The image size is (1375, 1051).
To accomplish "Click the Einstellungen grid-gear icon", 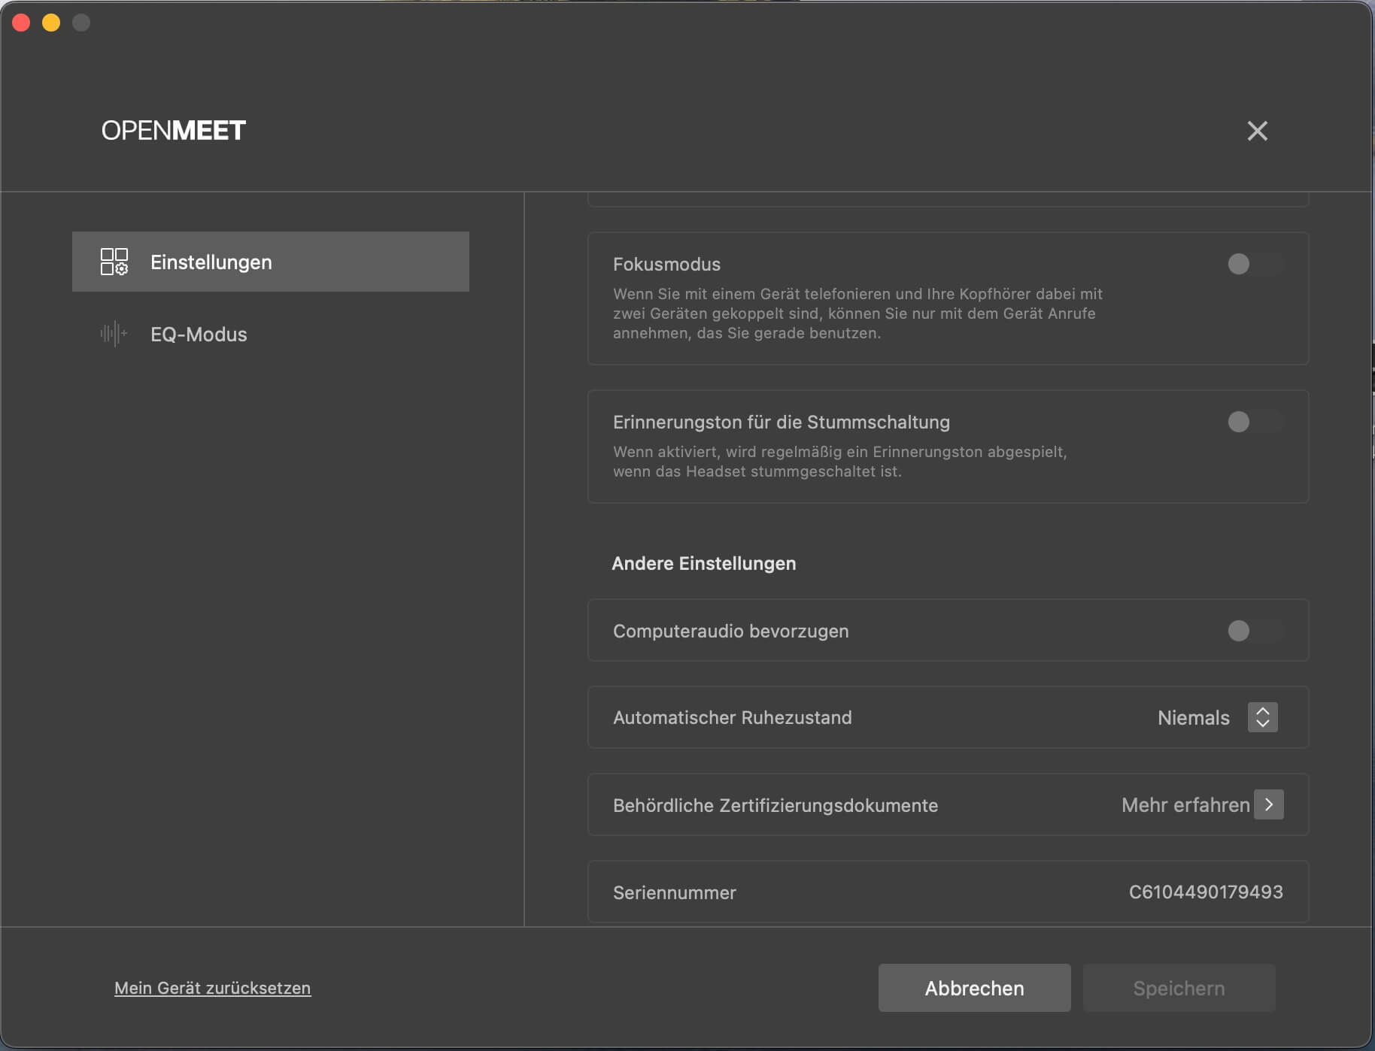I will 114,262.
